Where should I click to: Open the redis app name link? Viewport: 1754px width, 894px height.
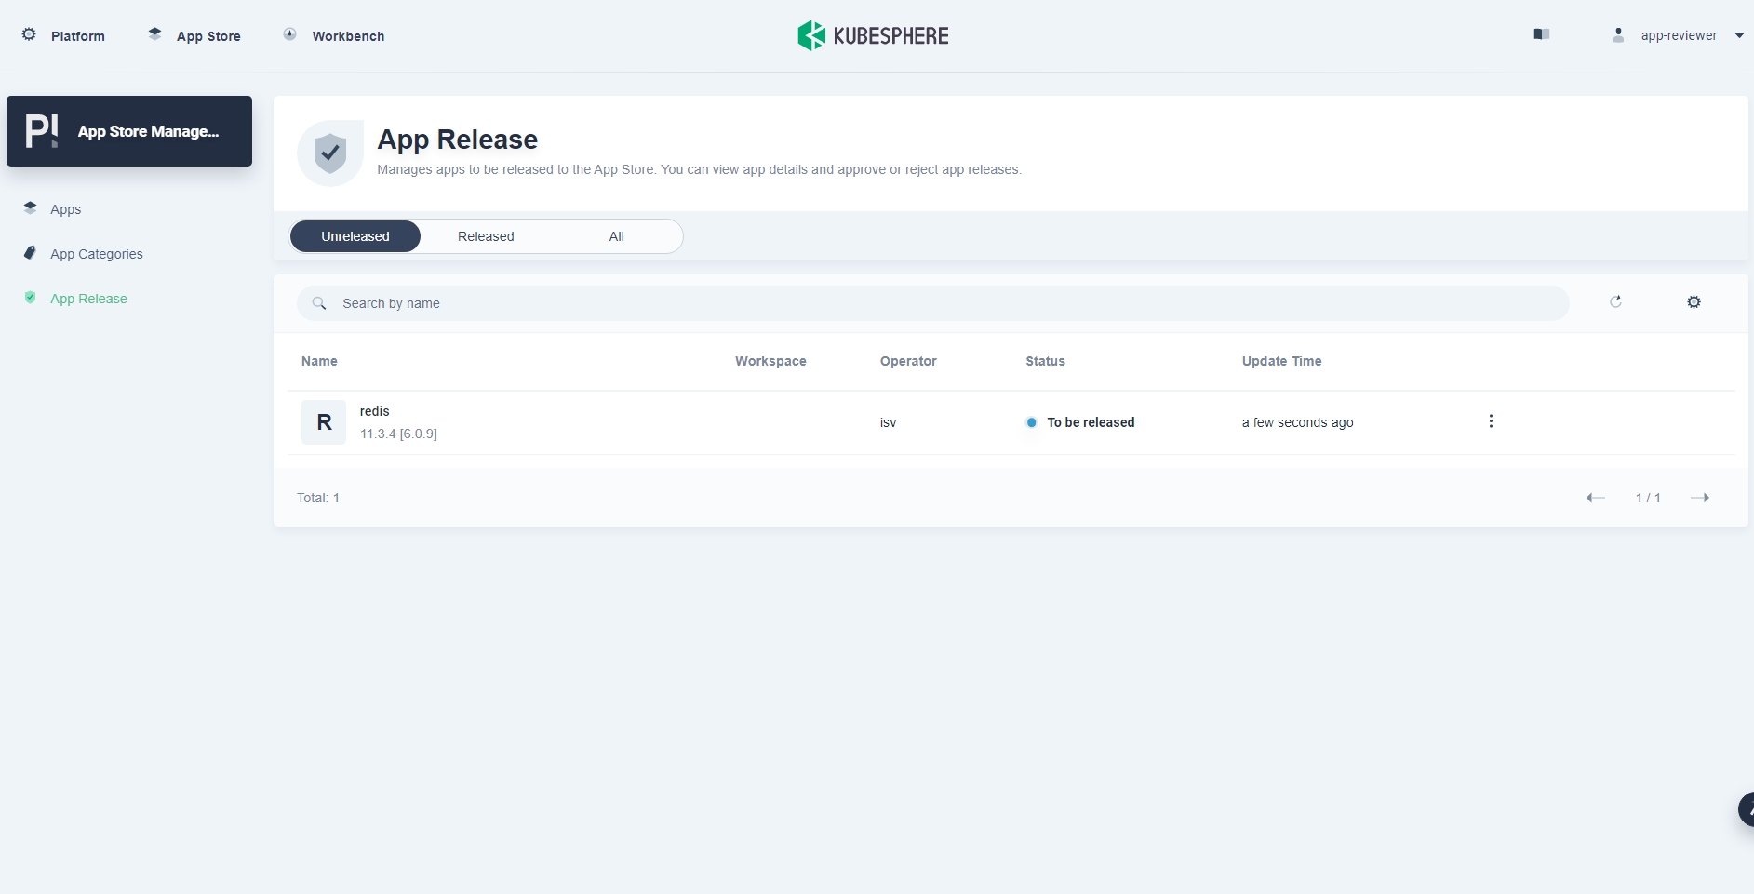tap(375, 411)
